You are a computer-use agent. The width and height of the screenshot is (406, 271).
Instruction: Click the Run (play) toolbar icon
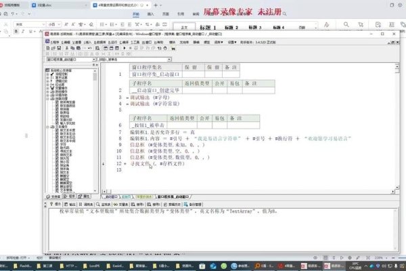pos(125,48)
